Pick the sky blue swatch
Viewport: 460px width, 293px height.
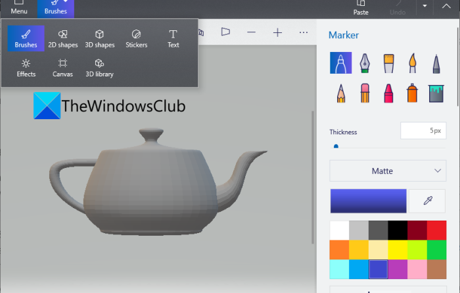[359, 269]
